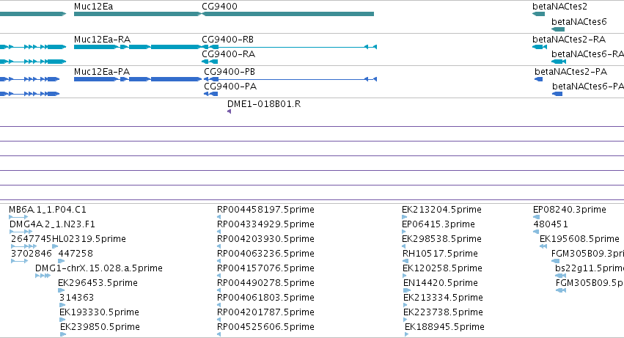This screenshot has width=624, height=338.
Task: Click the betaNACtes2-RA transcript label
Action: click(x=569, y=40)
